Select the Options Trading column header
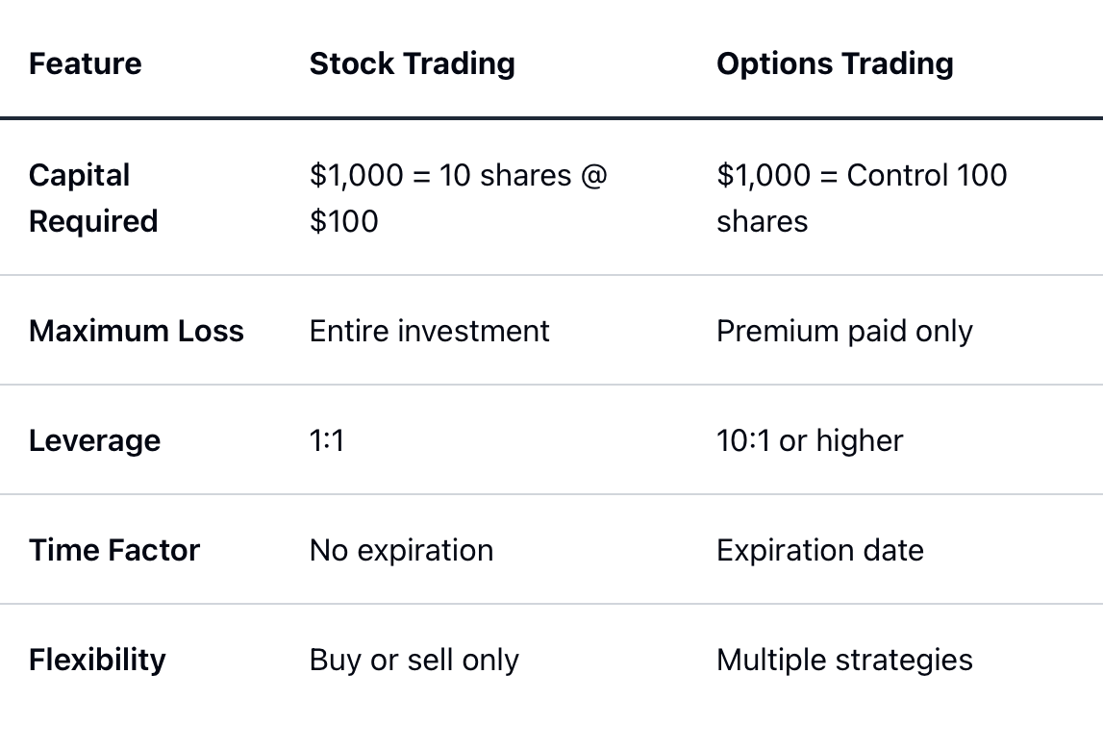Image resolution: width=1103 pixels, height=749 pixels. point(835,63)
